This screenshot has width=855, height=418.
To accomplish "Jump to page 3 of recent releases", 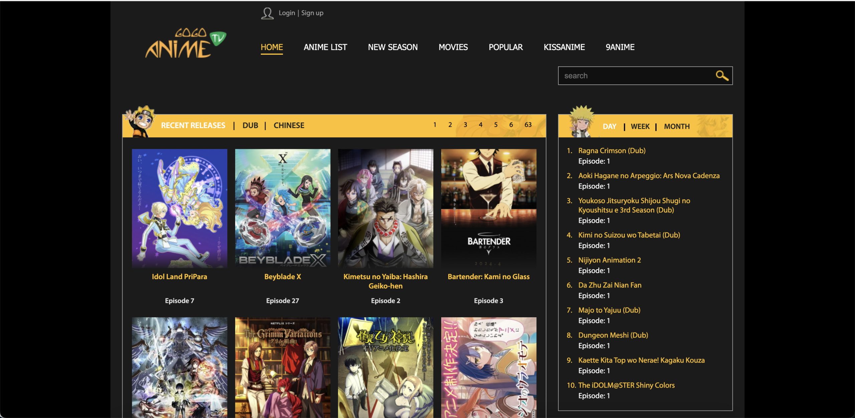I will [465, 125].
